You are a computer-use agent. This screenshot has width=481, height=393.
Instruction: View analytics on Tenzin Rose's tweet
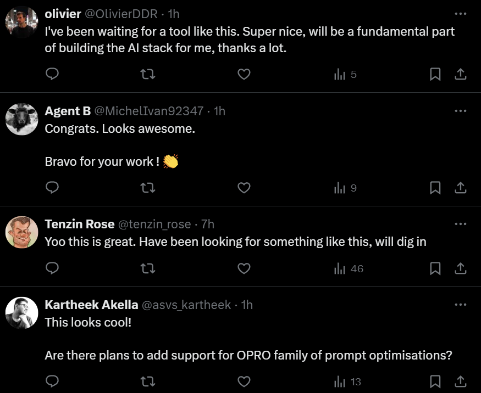tap(349, 268)
